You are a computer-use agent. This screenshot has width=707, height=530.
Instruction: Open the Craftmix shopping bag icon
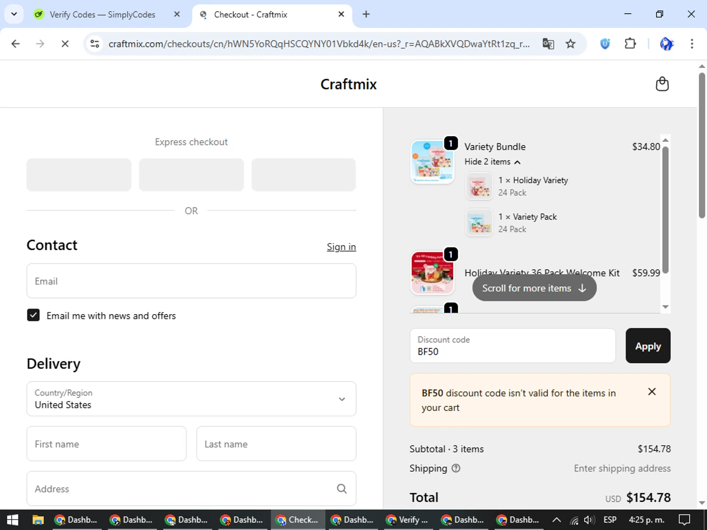[662, 84]
